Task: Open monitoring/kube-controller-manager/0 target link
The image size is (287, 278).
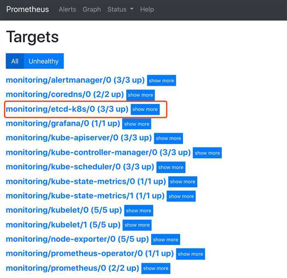Action: click(x=98, y=152)
